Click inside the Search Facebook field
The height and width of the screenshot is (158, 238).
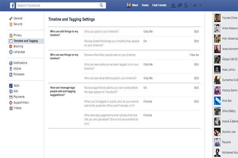coord(58,6)
